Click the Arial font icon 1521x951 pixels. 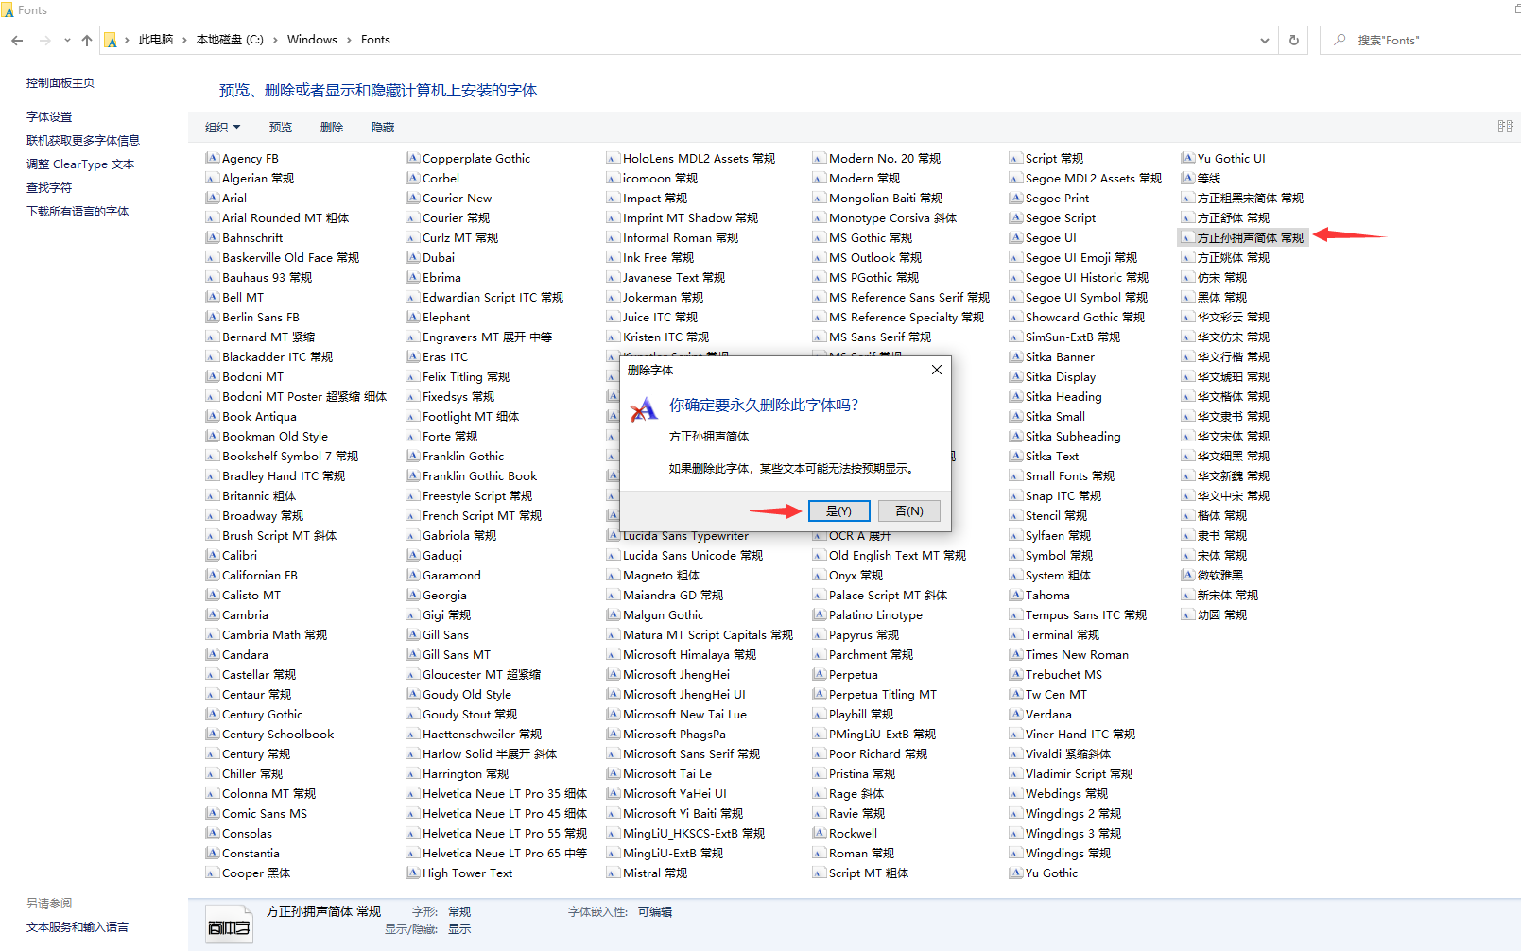213,199
